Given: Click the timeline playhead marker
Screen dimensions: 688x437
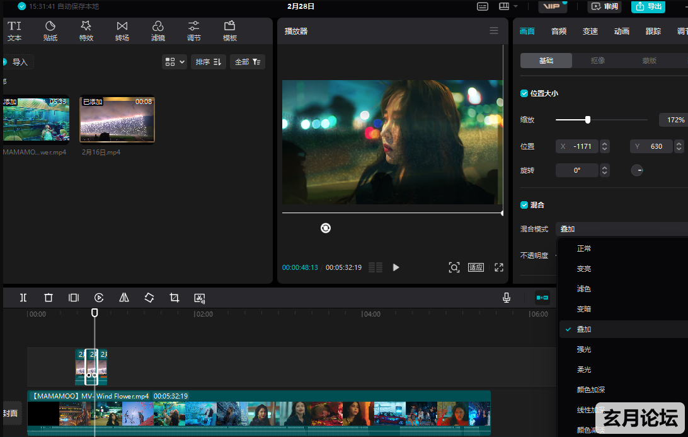Looking at the screenshot, I should (x=95, y=313).
